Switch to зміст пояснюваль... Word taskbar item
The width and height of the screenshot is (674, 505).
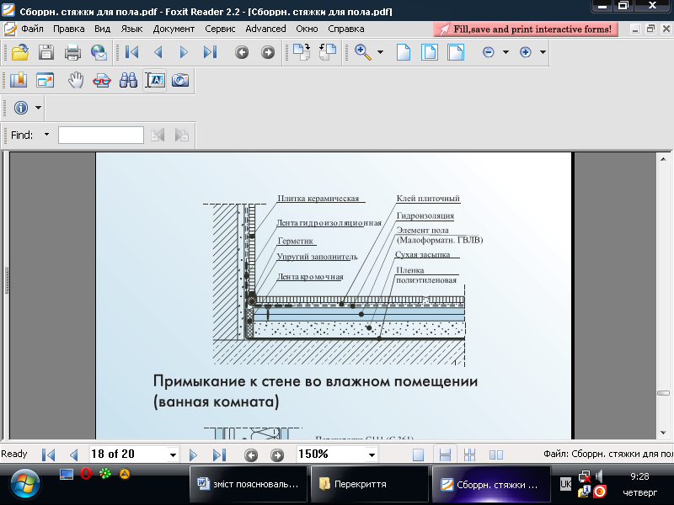[x=249, y=485]
